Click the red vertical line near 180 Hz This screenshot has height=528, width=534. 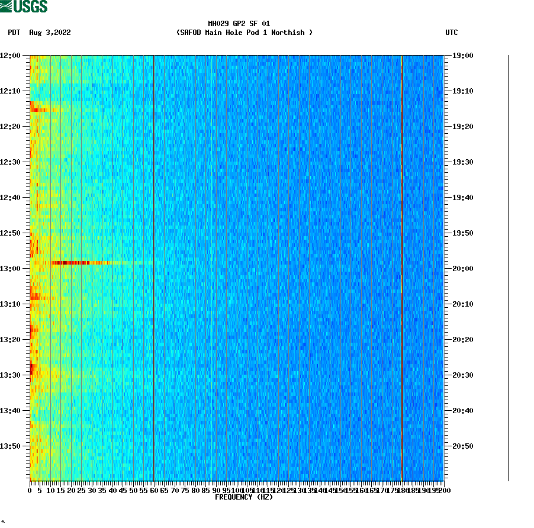click(x=401, y=266)
